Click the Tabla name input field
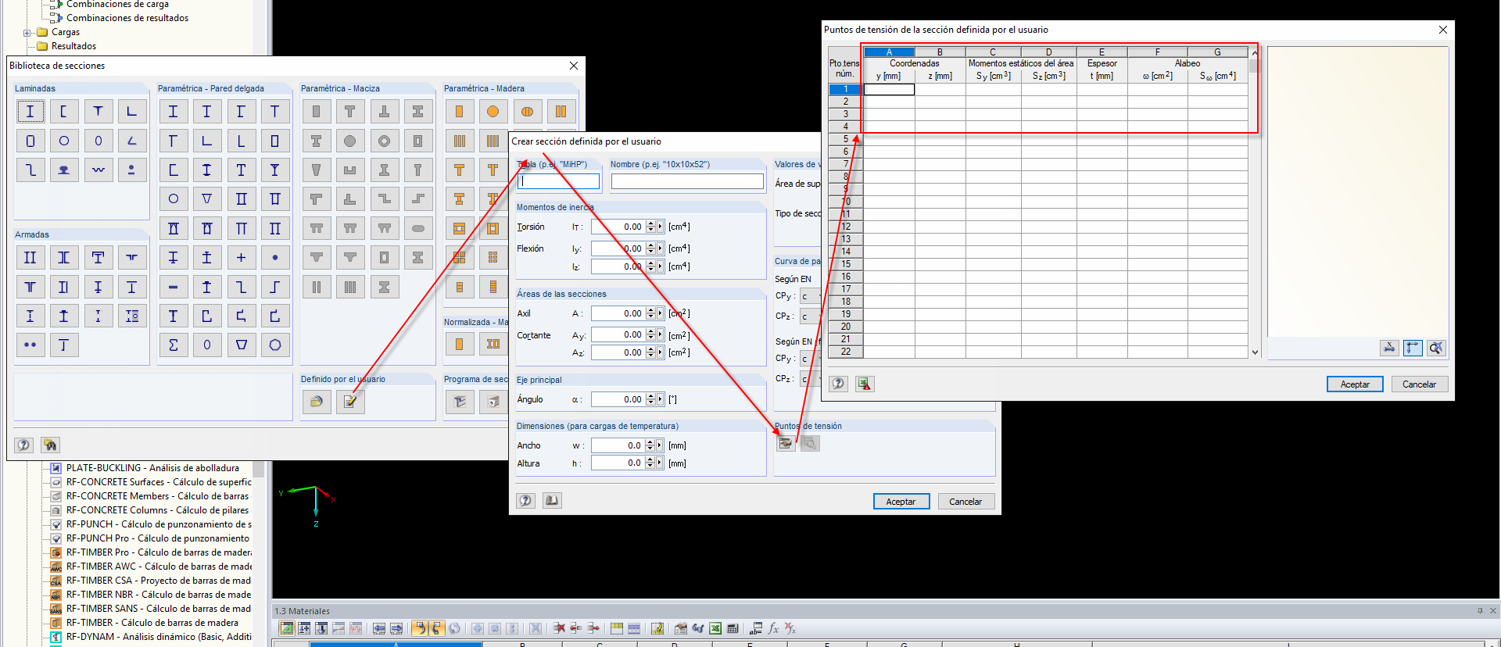This screenshot has height=647, width=1501. coord(559,181)
